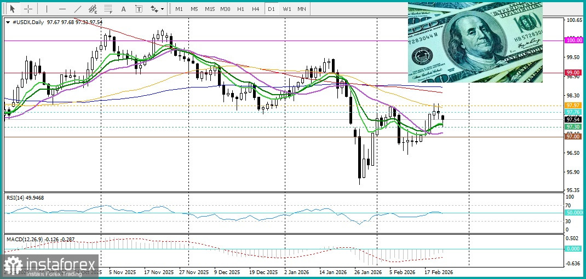Insert a text label object
This screenshot has width=586, height=279.
(x=139, y=9)
